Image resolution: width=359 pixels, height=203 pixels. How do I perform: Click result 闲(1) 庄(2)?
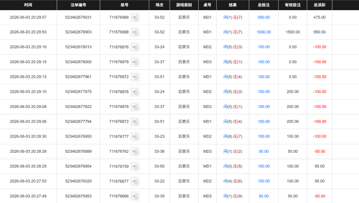232,151
